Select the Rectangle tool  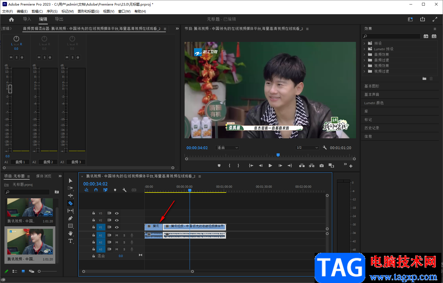coord(70,226)
